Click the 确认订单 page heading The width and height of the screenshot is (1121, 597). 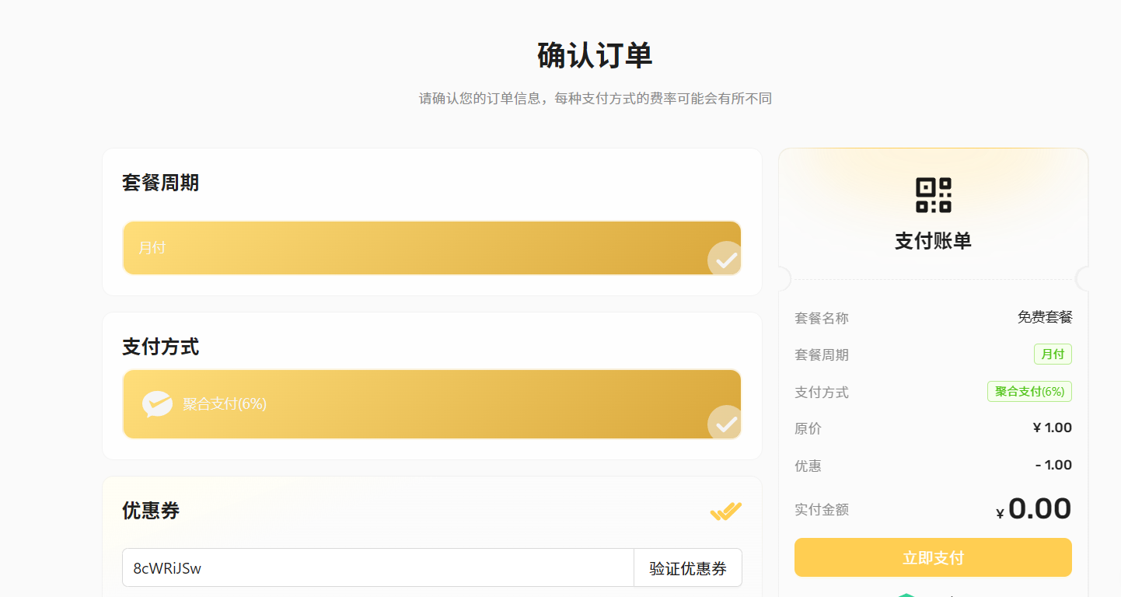coord(594,55)
